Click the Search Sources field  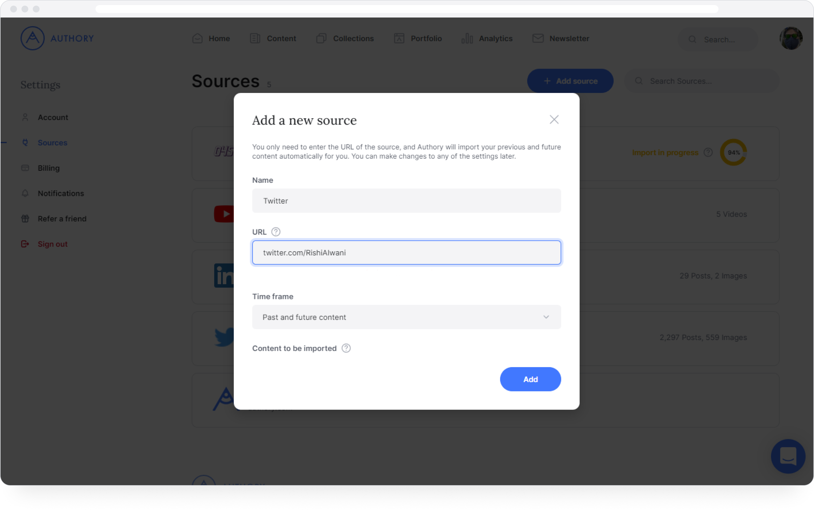(702, 81)
